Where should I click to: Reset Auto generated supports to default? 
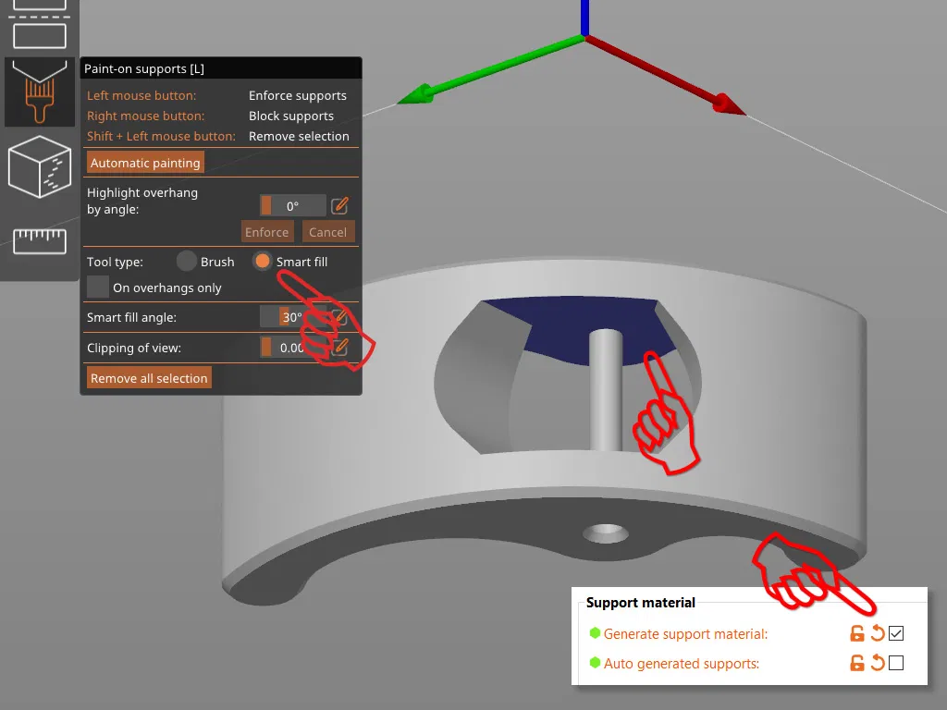coord(877,663)
